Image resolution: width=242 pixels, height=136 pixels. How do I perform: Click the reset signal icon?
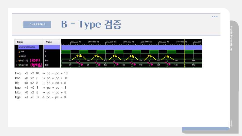click(19, 56)
